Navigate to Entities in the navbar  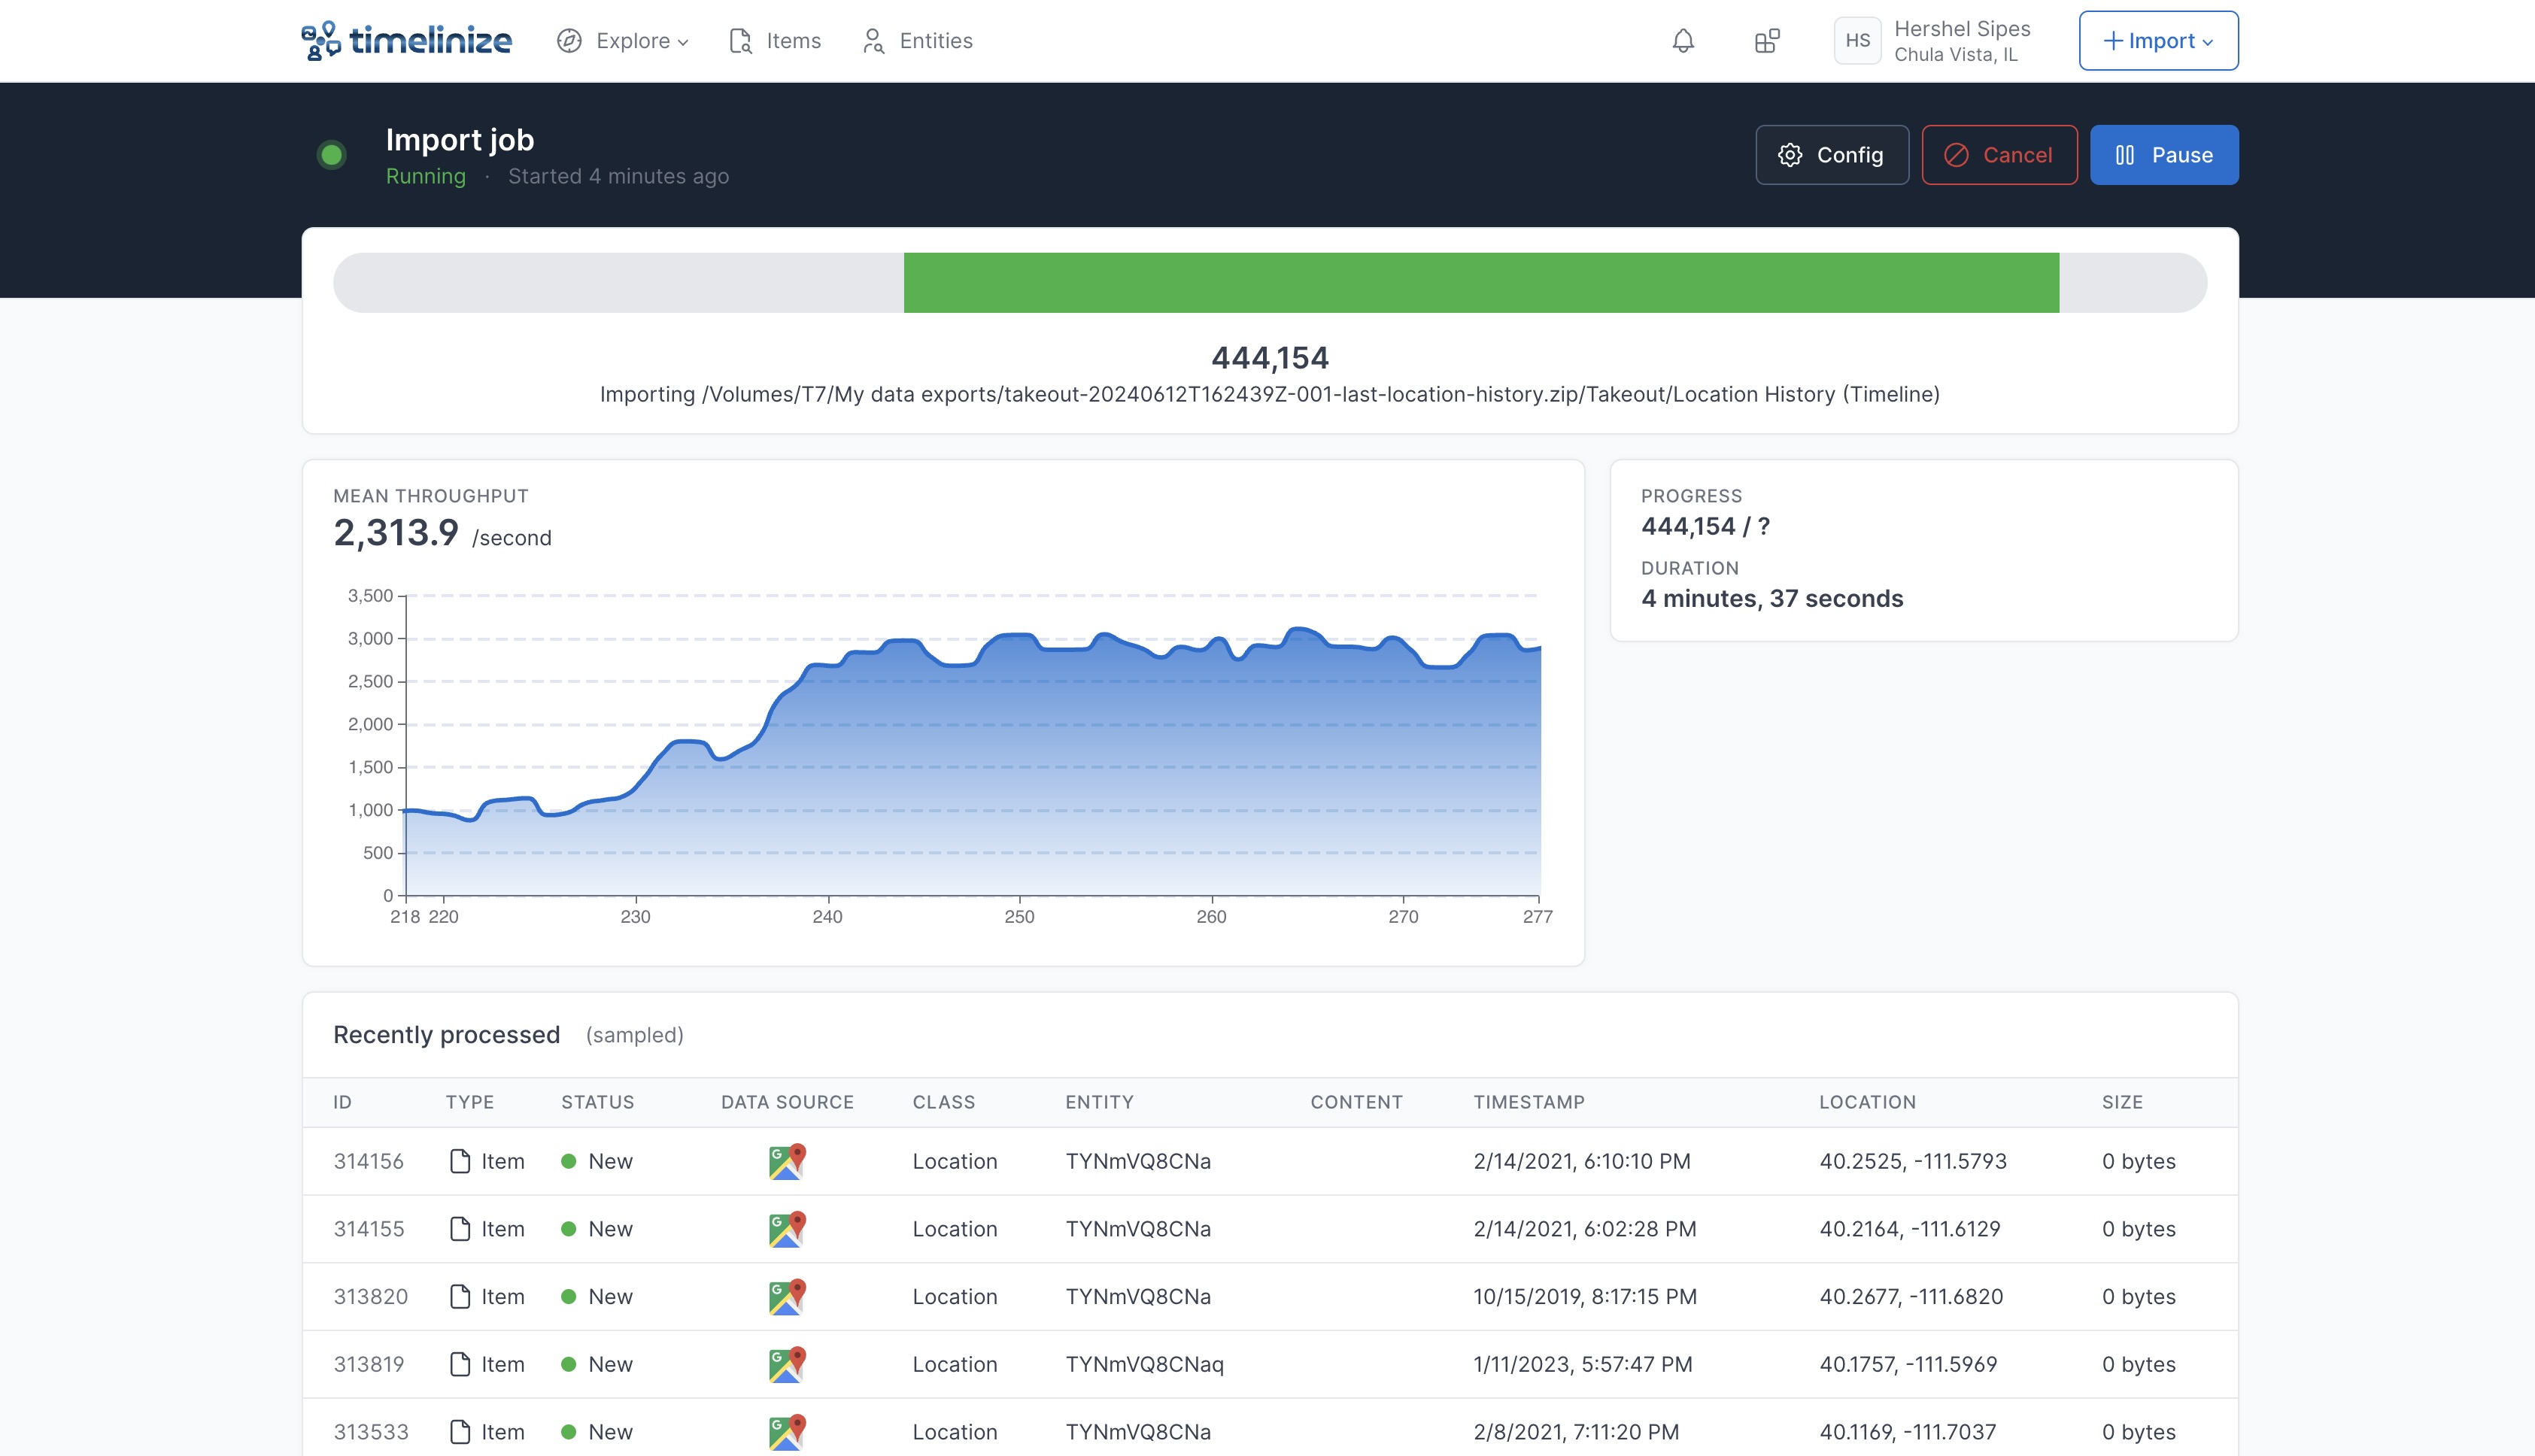point(934,41)
